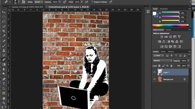Screen dimensions: 195x109
Task: Toggle lock all
Action: (171, 66)
